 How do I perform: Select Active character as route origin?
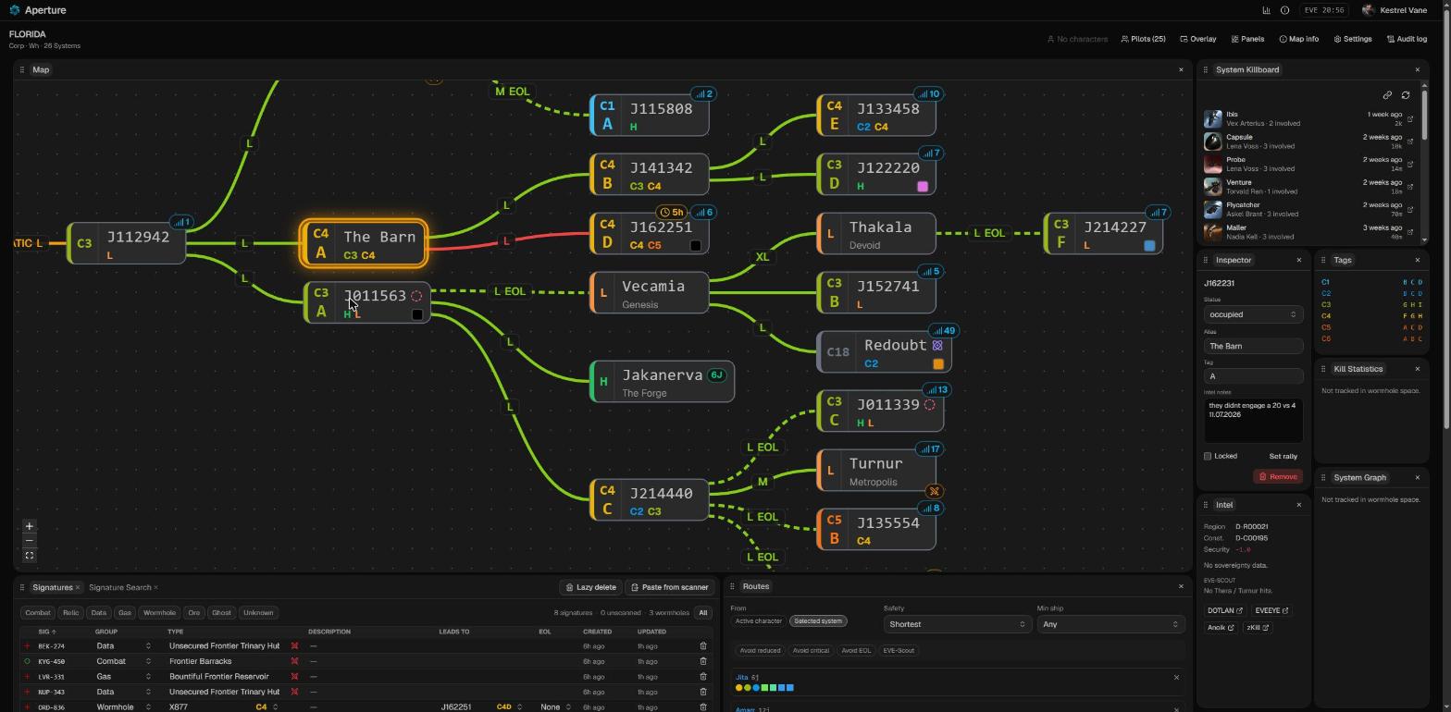pos(760,620)
